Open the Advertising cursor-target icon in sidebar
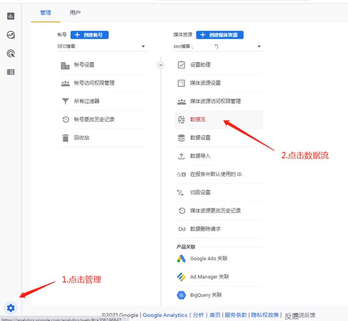348x321 pixels. pos(10,53)
